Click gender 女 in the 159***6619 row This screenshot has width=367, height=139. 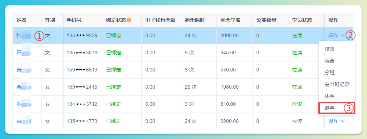tap(48, 70)
